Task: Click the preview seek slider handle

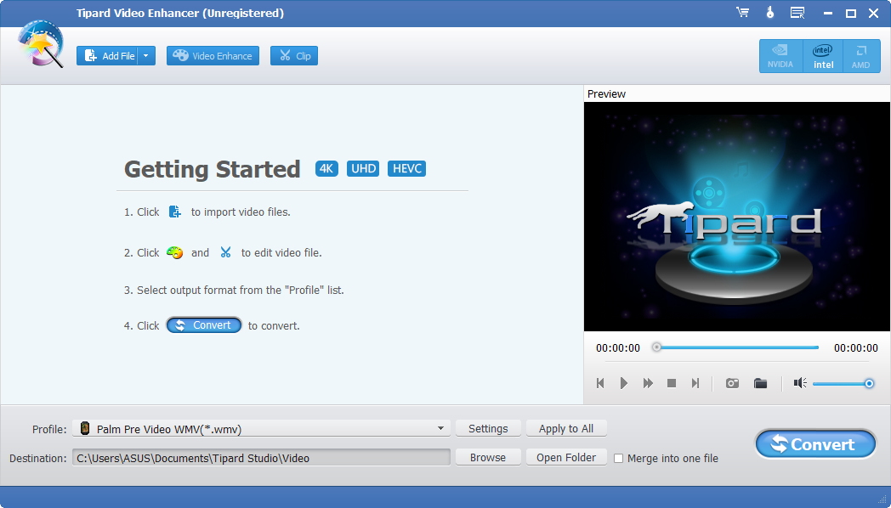Action: [x=656, y=347]
